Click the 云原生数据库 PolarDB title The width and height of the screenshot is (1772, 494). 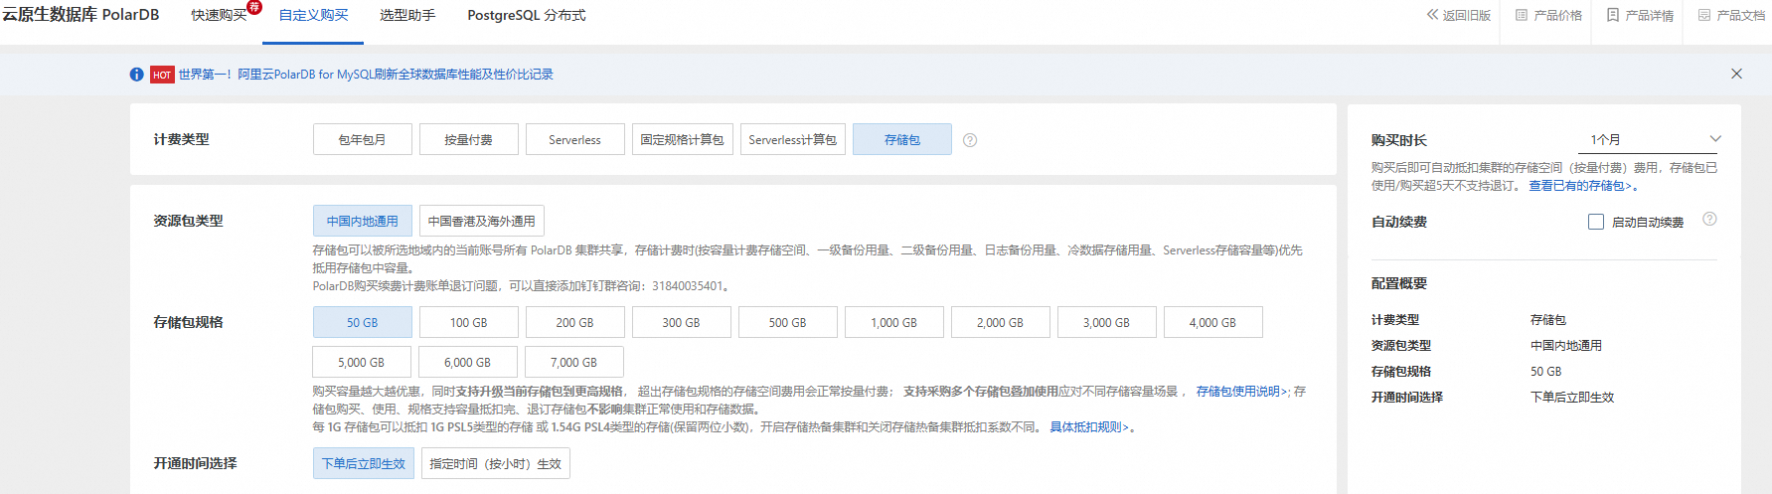click(81, 15)
